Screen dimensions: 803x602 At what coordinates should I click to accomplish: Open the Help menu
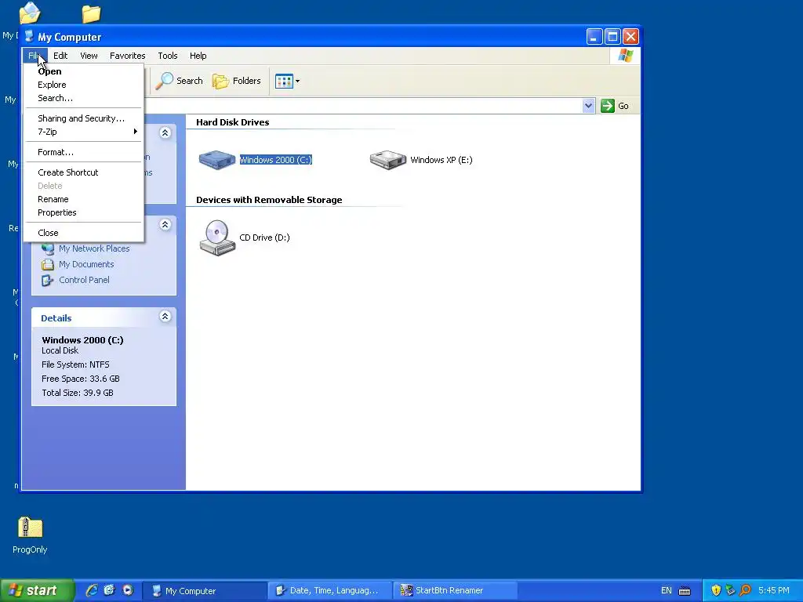click(x=198, y=56)
